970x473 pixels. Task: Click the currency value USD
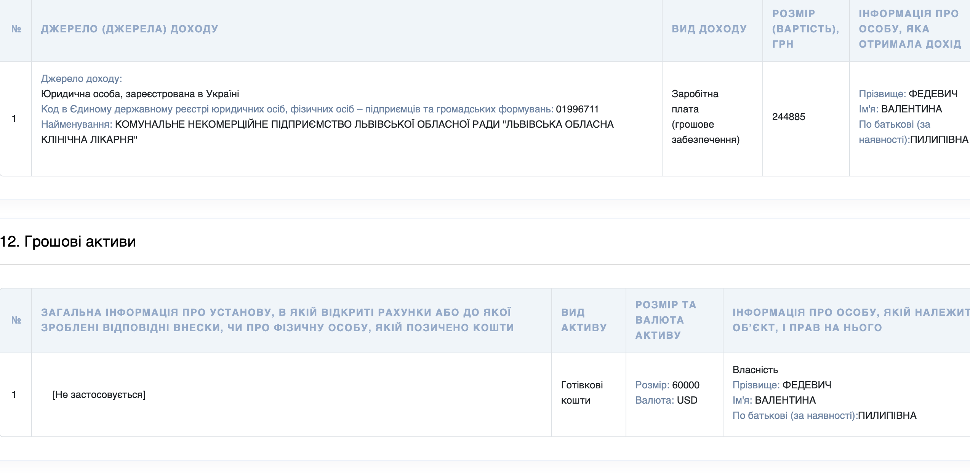(x=687, y=400)
